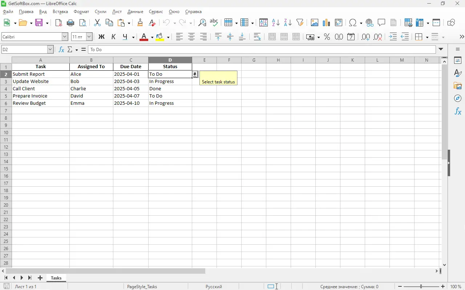Click the Clone Formatting paintbrush icon
The width and height of the screenshot is (465, 290).
point(140,23)
